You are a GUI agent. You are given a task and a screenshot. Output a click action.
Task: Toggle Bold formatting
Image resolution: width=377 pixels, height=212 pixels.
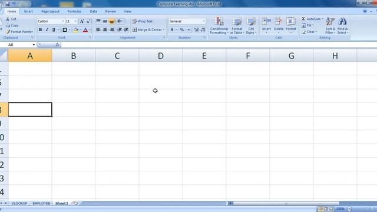tap(41, 30)
